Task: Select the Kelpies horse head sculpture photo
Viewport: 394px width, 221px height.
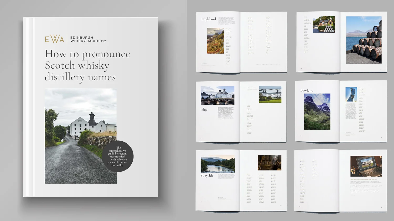Action: pos(351,95)
